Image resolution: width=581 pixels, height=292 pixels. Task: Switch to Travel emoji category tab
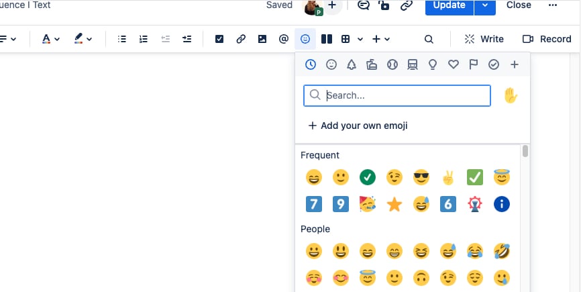[x=413, y=64]
